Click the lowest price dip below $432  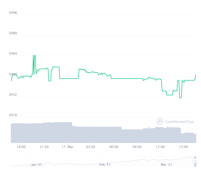(x=181, y=98)
